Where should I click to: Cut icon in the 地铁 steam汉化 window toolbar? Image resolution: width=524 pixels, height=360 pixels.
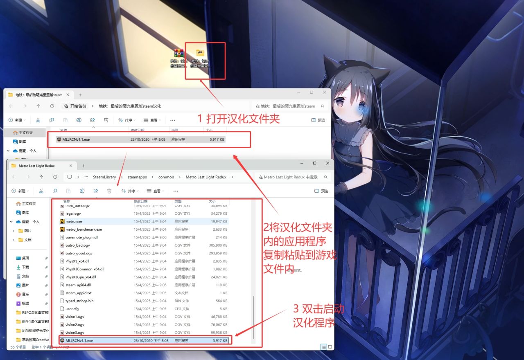[x=38, y=120]
